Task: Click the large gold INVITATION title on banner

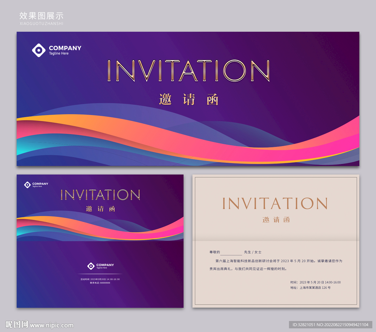Action: coord(188,71)
